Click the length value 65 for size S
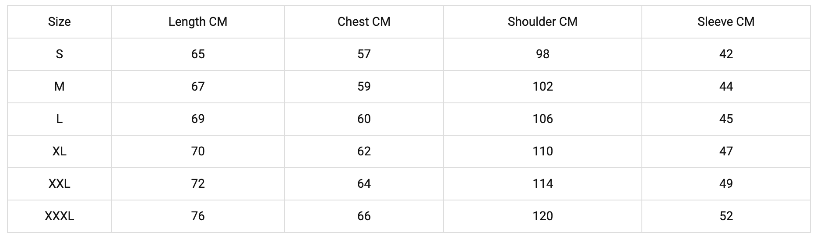Screen dimensions: 817x239 coord(198,54)
